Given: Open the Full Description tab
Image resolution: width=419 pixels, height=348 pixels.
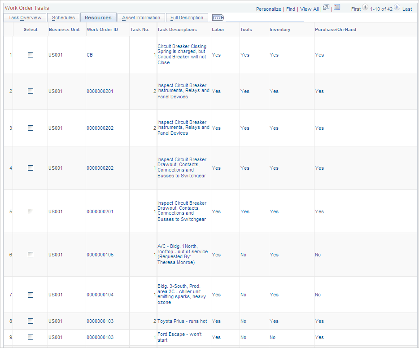Looking at the screenshot, I should pyautogui.click(x=187, y=17).
